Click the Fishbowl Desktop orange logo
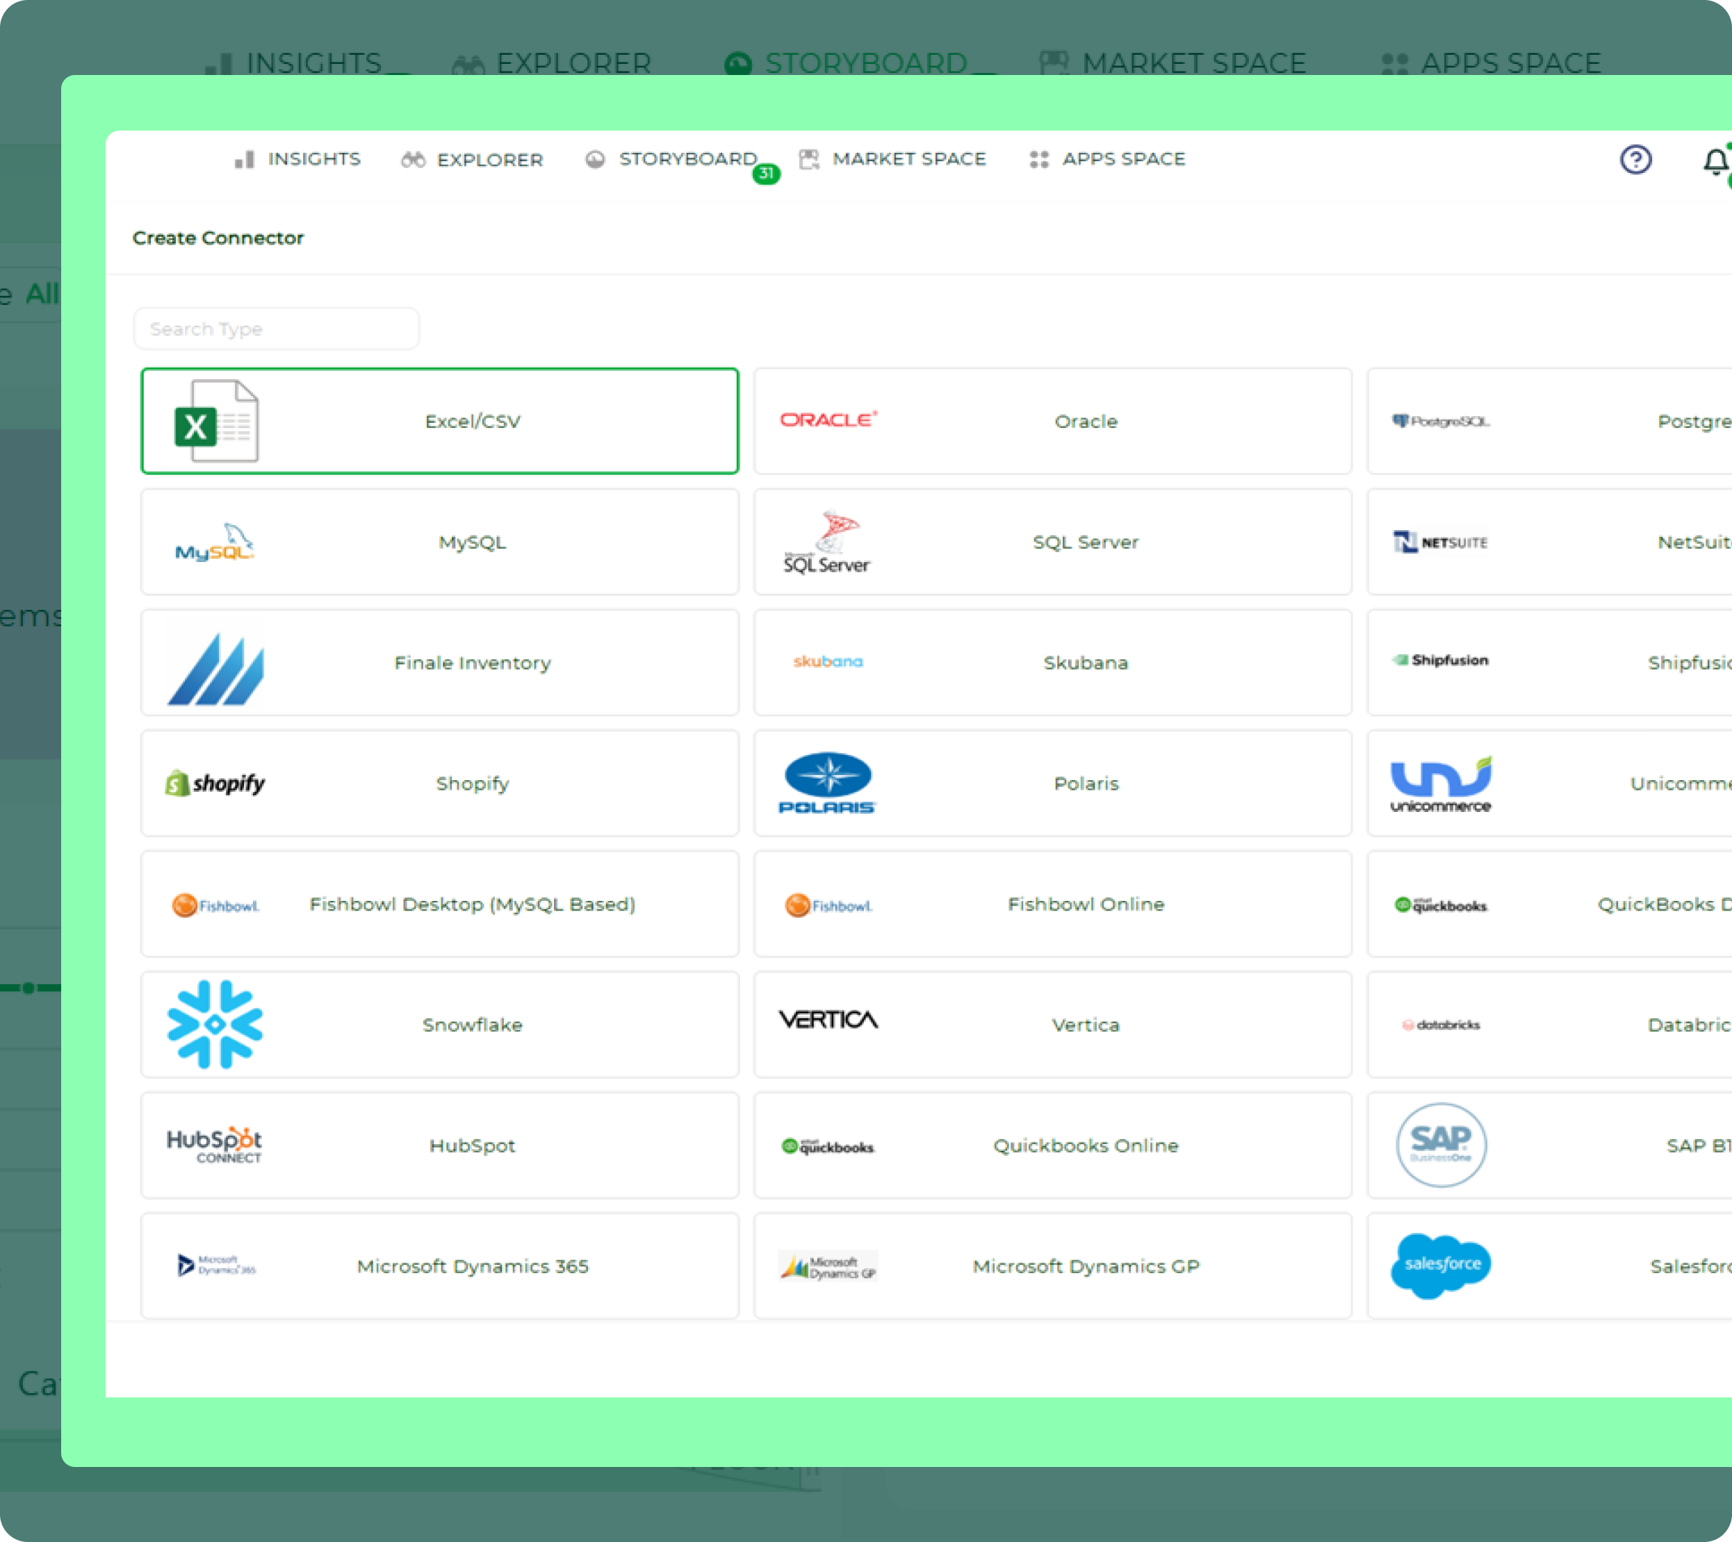Screen dimensions: 1732x1542 [215, 906]
